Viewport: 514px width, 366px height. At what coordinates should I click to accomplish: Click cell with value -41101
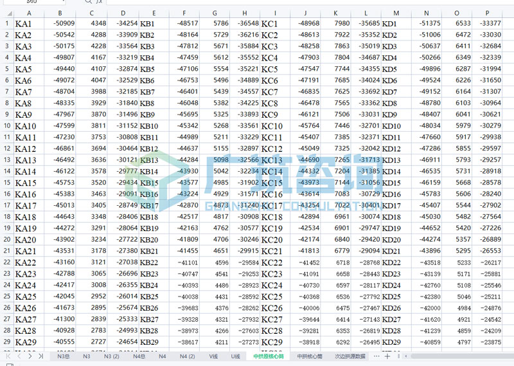click(184, 262)
